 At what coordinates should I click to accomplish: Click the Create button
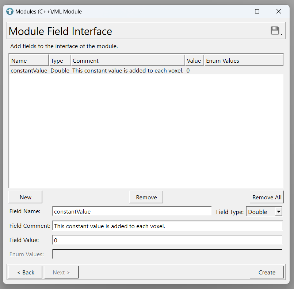[x=267, y=272]
